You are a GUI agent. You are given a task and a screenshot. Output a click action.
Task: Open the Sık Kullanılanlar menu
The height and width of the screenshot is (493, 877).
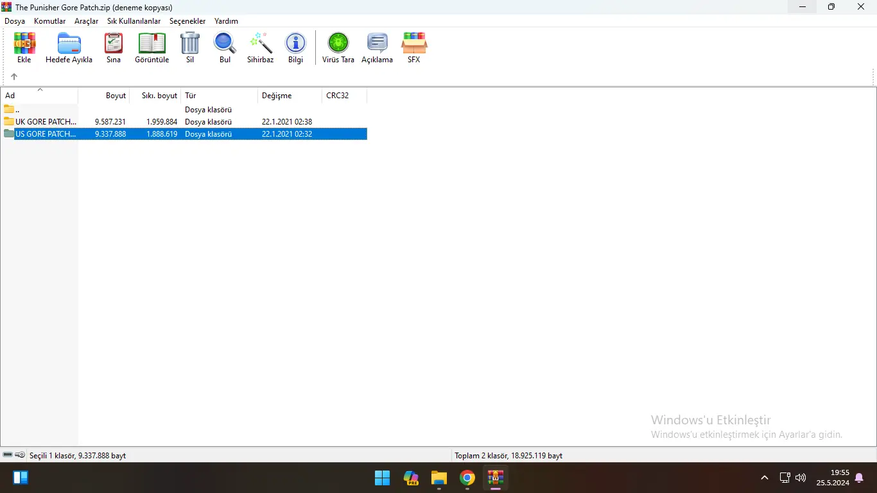(134, 21)
